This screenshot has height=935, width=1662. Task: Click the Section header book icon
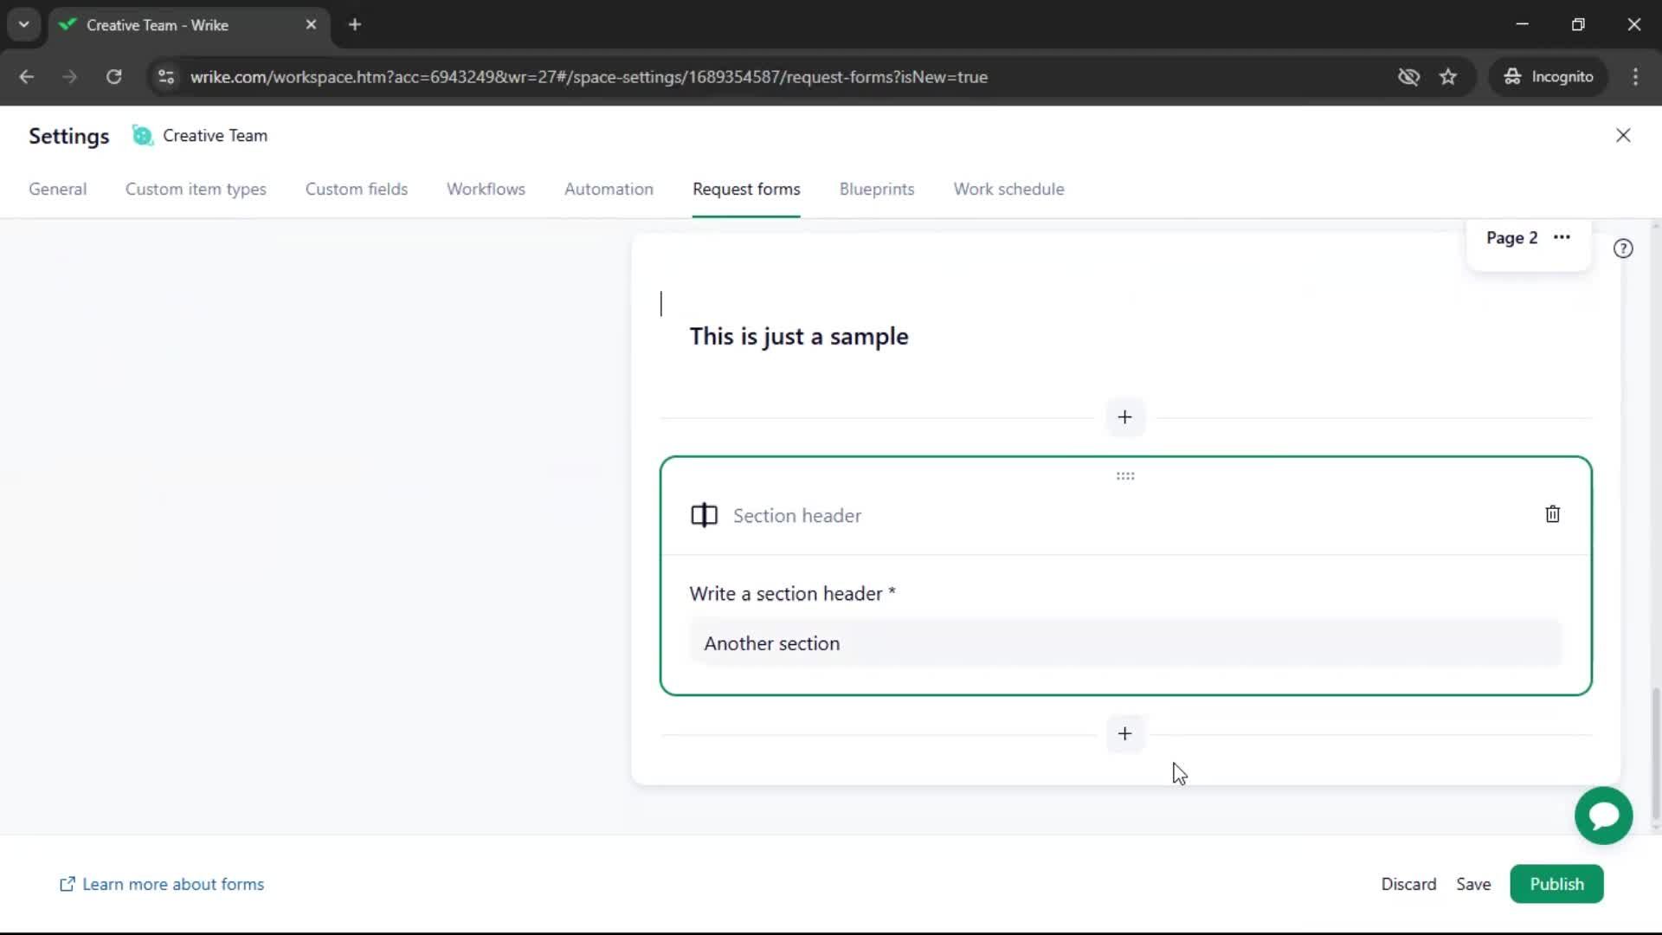(x=704, y=515)
